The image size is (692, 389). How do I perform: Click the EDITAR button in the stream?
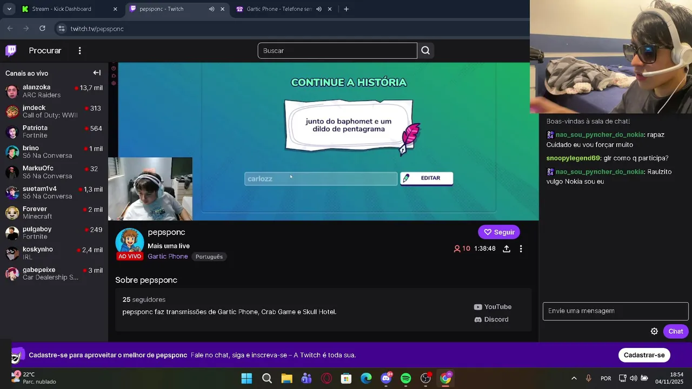(427, 178)
